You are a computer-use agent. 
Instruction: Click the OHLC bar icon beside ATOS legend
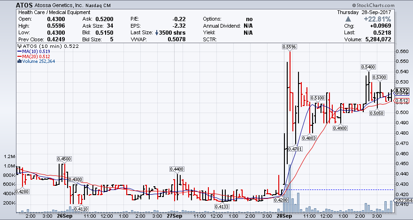(x=18, y=46)
